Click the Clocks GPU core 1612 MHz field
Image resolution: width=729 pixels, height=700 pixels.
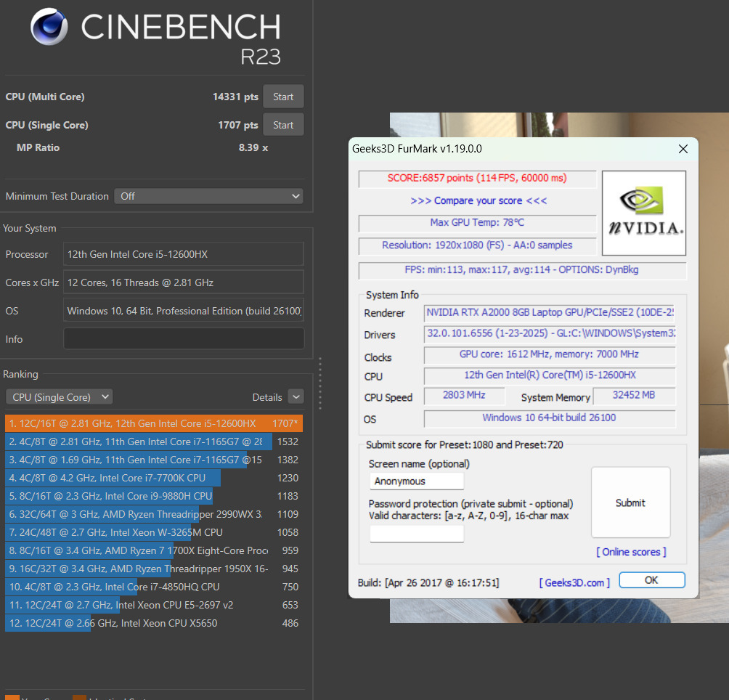(x=550, y=354)
